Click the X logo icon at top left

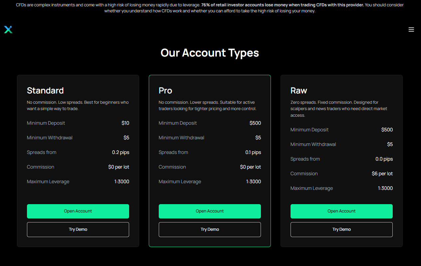point(8,30)
